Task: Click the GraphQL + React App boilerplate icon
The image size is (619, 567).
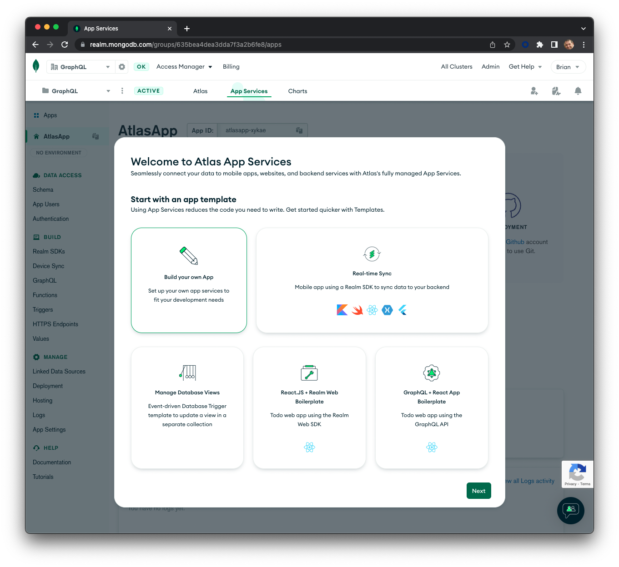Action: coord(432,373)
